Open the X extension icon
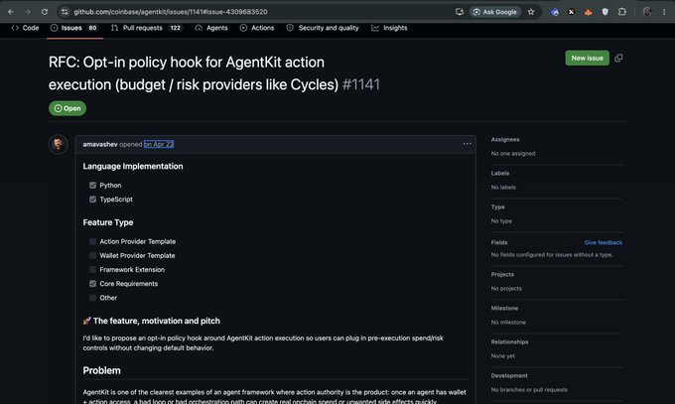The image size is (675, 404). click(x=571, y=12)
